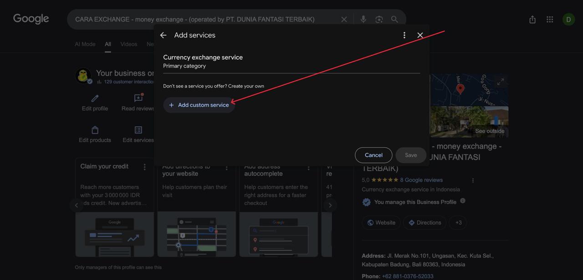Screen dimensions: 583x280
Task: Open Edit products bag icon
Action: (x=95, y=130)
